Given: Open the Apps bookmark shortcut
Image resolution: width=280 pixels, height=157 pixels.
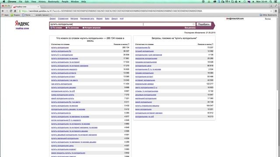Looking at the screenshot, I should 5,15.
